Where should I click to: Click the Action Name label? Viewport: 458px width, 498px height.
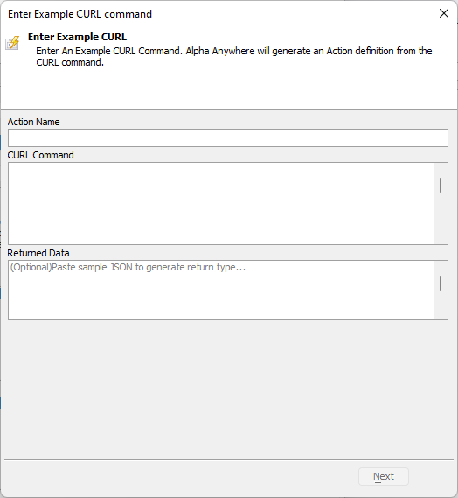click(33, 122)
